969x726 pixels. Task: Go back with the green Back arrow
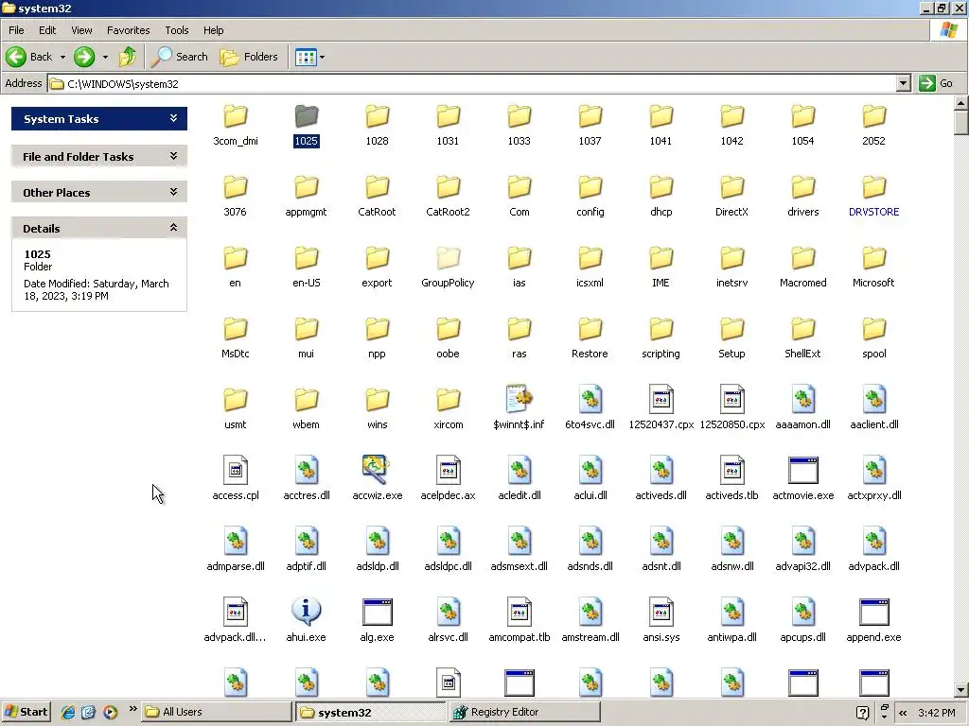(29, 57)
